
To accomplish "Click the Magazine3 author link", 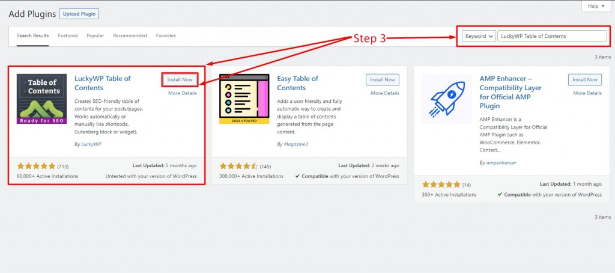I will [x=296, y=144].
